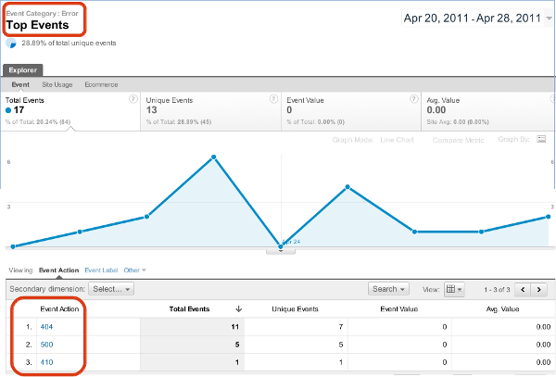Choose the Line Chart graph mode

click(398, 140)
